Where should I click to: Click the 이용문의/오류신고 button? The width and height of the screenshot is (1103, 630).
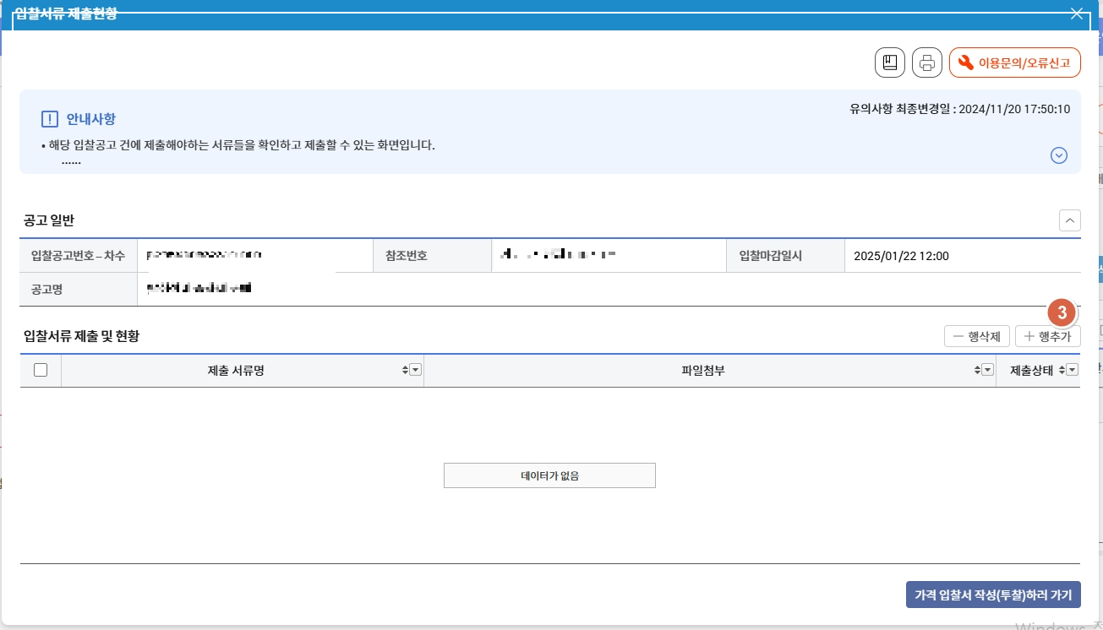[x=1014, y=62]
